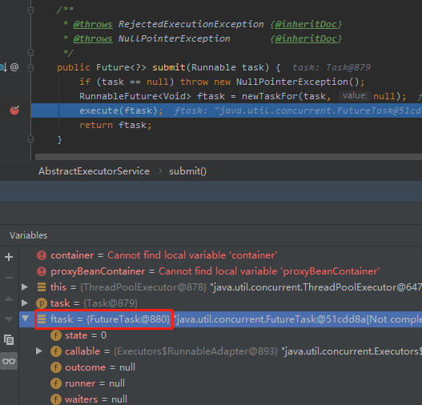Expand the callable RunnableAdapter field
This screenshot has width=422, height=405.
pyautogui.click(x=39, y=351)
